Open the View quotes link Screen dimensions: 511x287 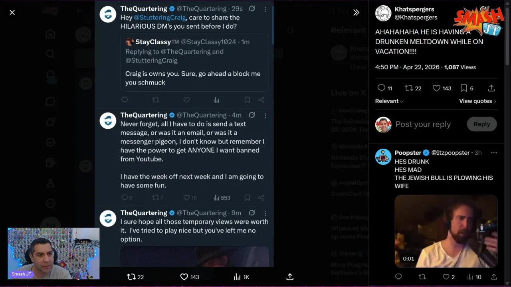click(477, 101)
